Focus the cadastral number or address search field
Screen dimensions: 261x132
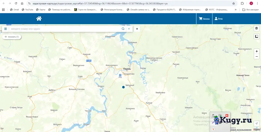point(65,29)
